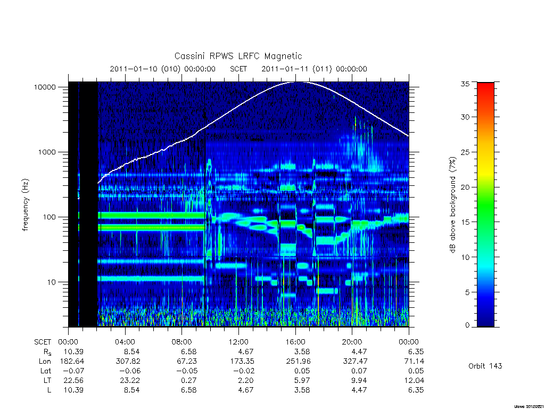Click the 'Lat' row label

(x=46, y=371)
